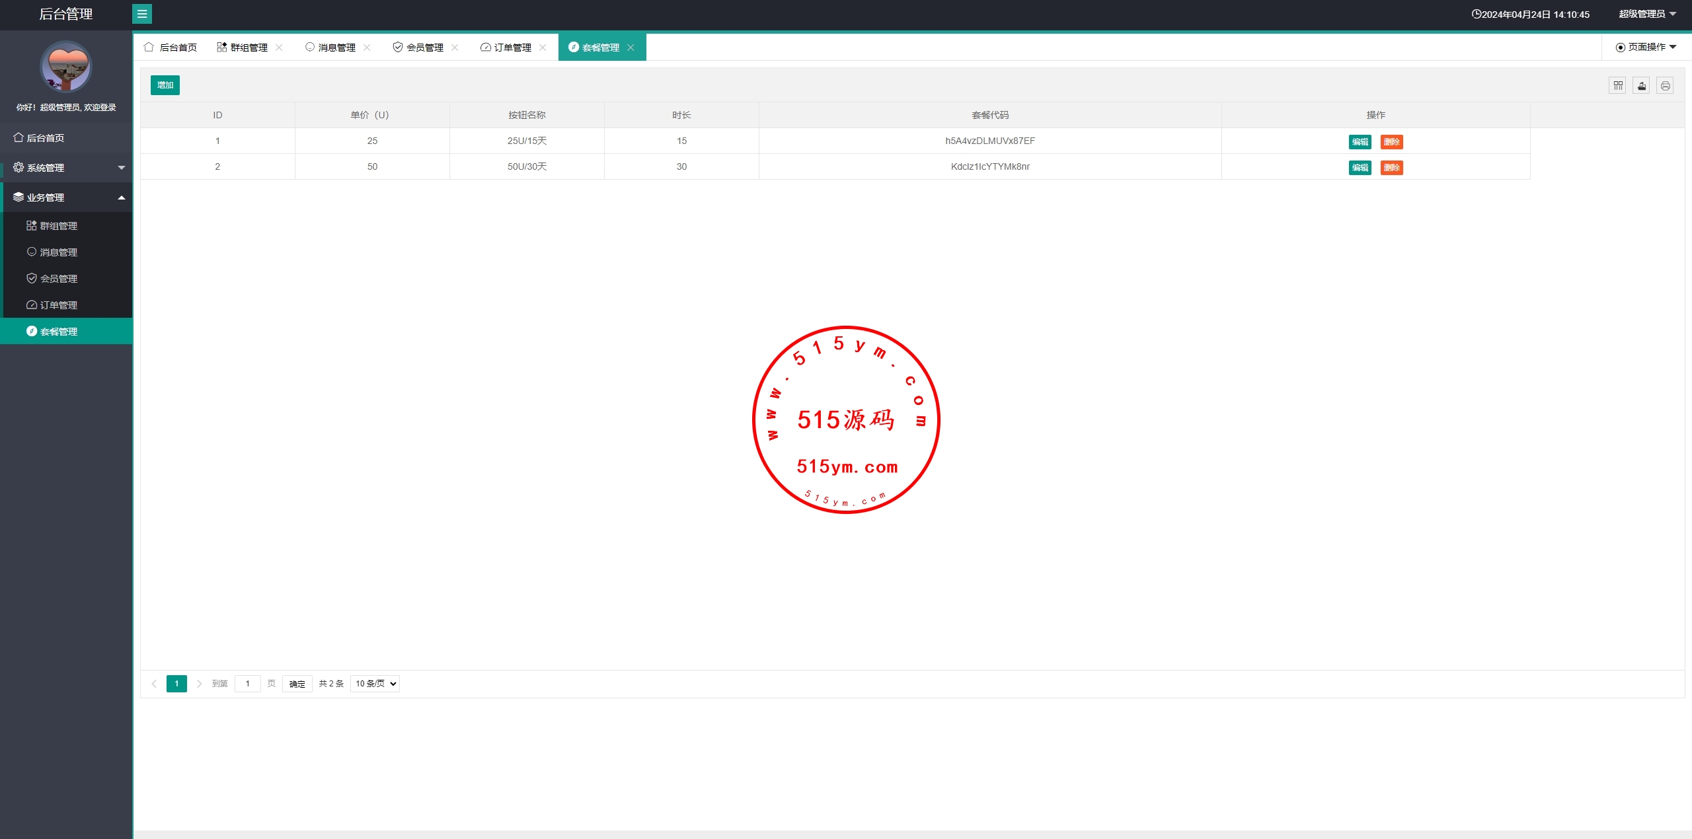Open 会员管理 in the sidebar
Viewport: 1692px width, 839px height.
coord(58,279)
